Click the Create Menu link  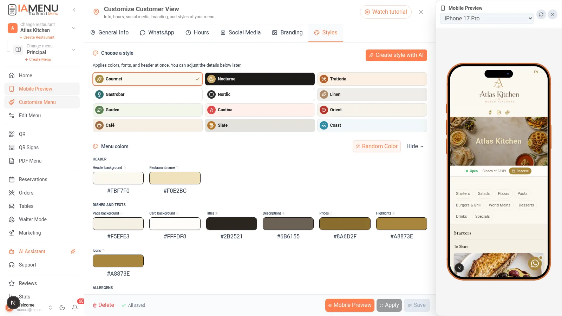click(38, 59)
